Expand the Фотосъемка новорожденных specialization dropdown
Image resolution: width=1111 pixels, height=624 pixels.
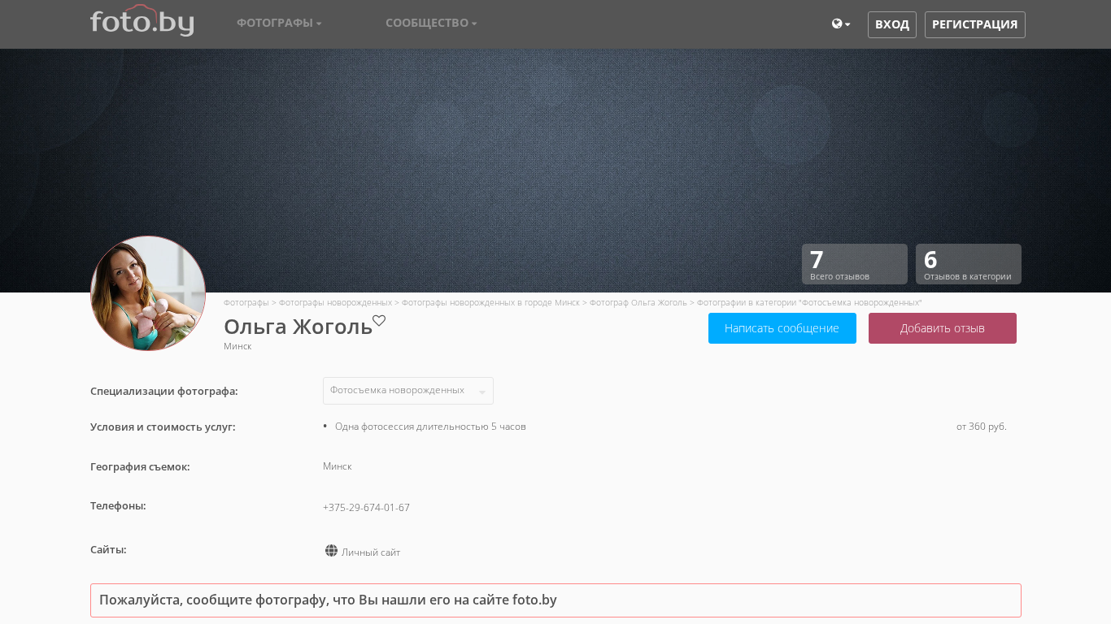[408, 391]
